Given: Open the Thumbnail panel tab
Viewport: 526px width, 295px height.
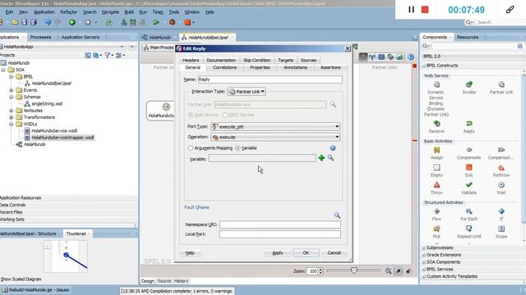Looking at the screenshot, I should [x=76, y=234].
